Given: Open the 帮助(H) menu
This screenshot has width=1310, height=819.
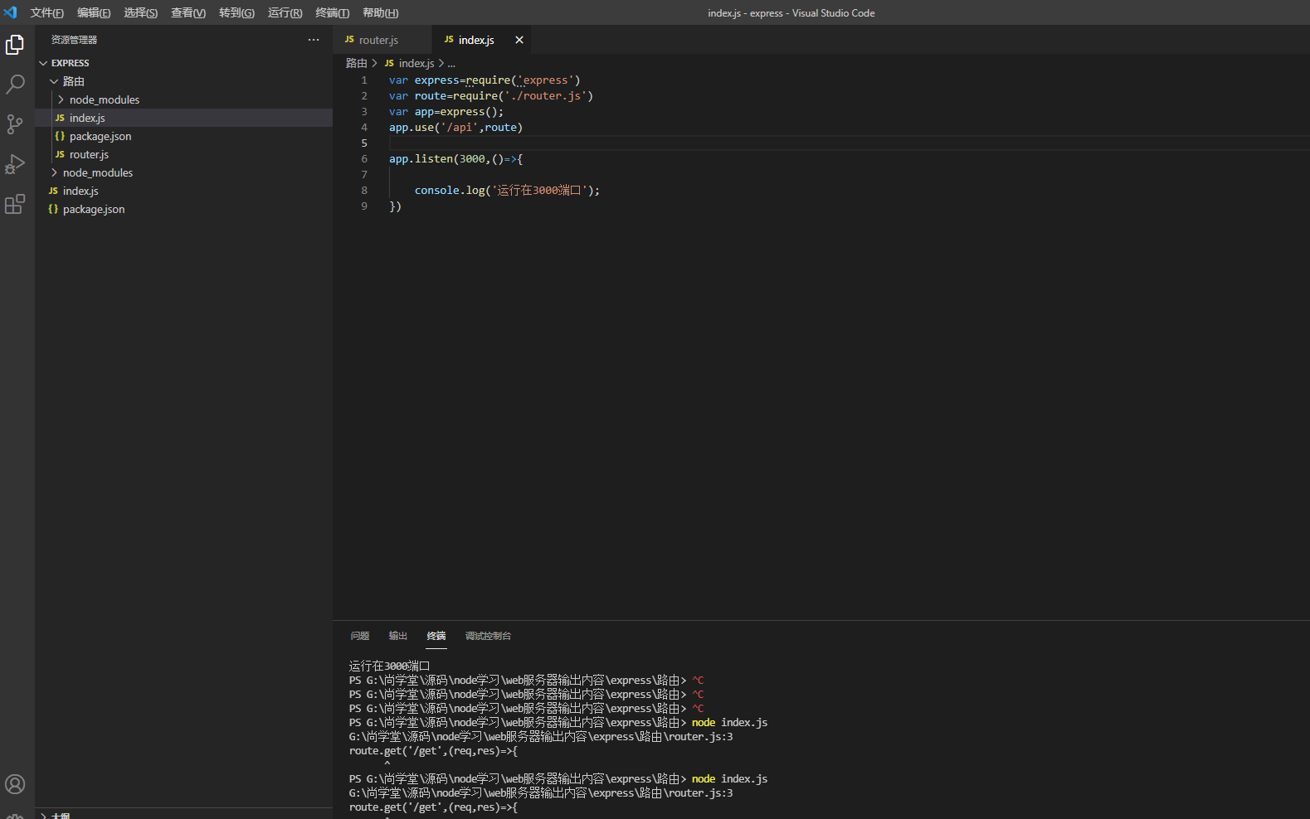Looking at the screenshot, I should pos(381,12).
